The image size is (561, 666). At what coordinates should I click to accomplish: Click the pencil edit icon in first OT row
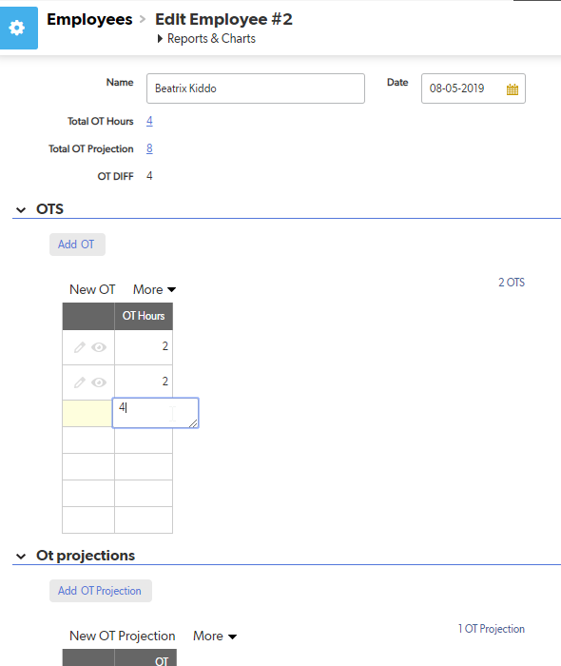click(x=79, y=347)
